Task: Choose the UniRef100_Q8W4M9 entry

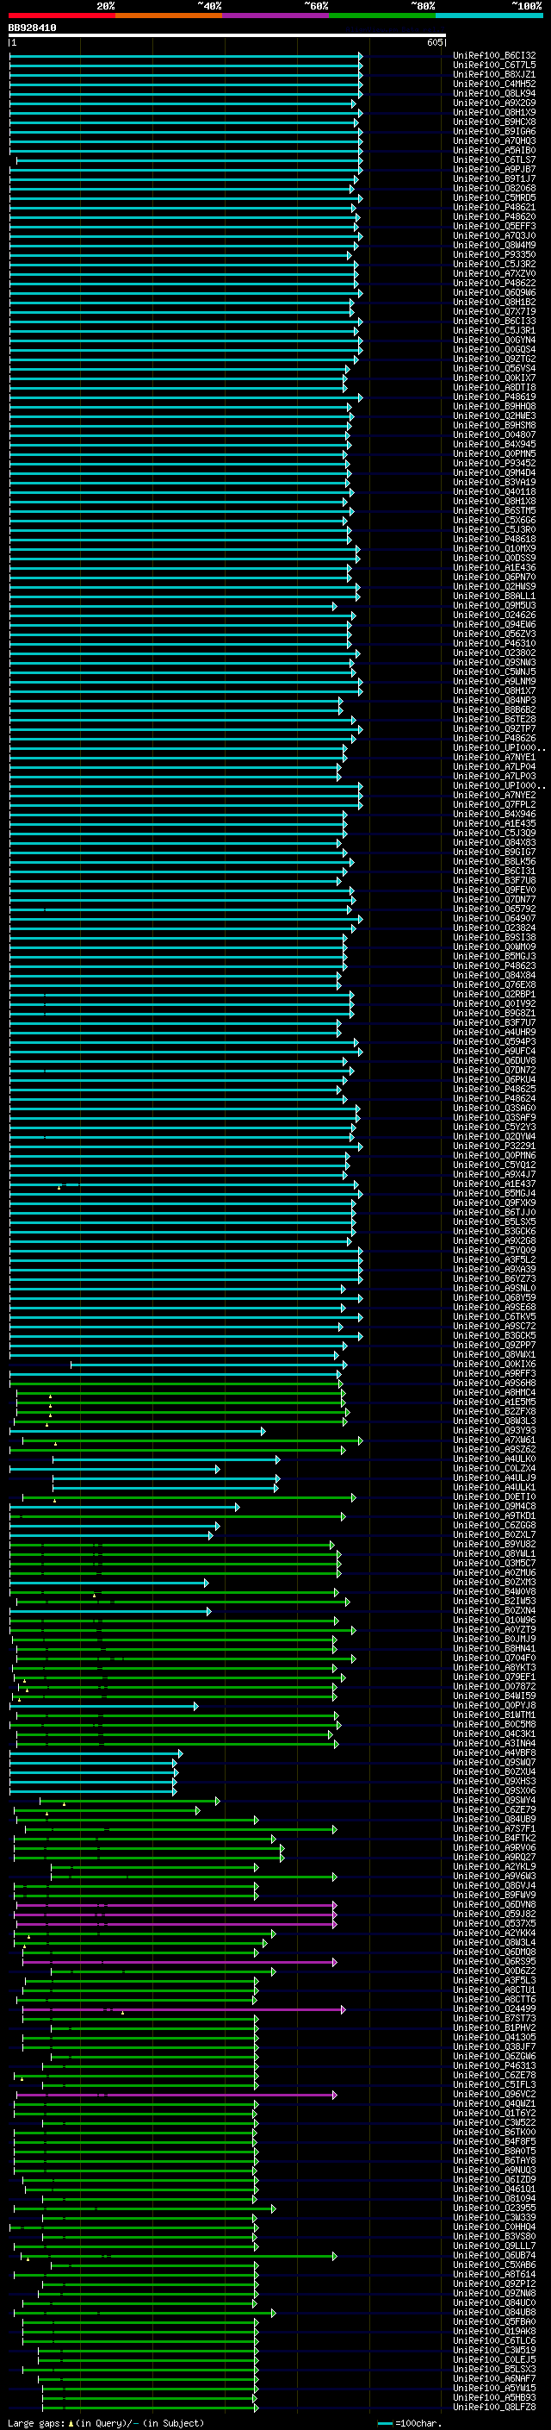Action: tap(494, 246)
